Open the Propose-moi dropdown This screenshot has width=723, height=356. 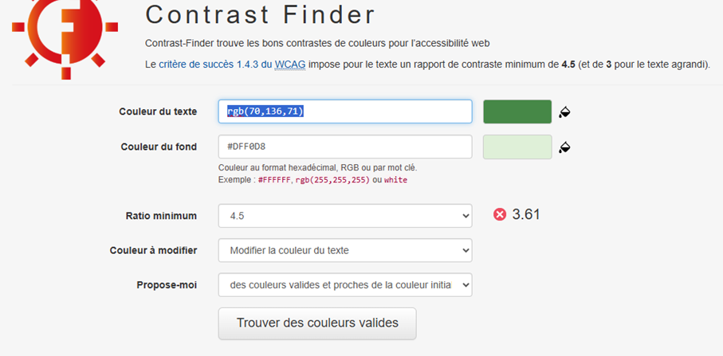coord(345,284)
